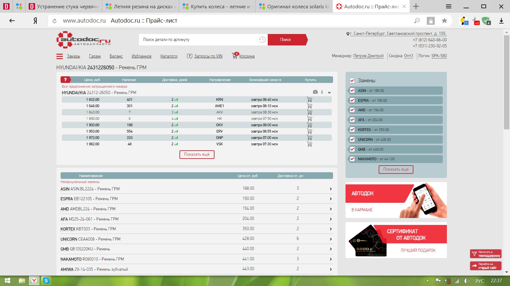Expand the AMD AMDBL224 row arrow

coord(331,209)
